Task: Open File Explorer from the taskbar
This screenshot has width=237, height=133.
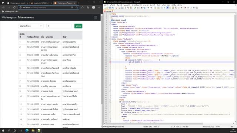Action: 33,130
